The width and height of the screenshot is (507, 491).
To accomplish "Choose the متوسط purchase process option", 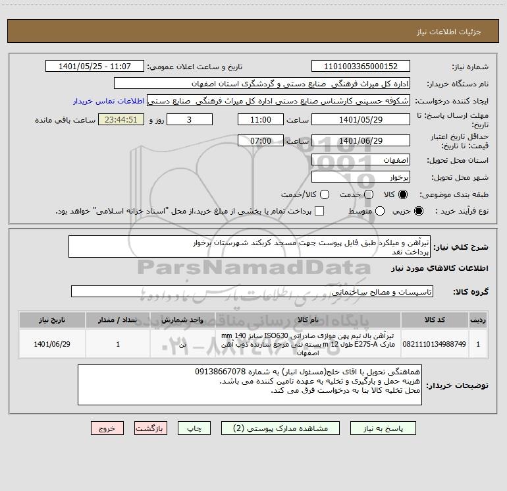I will click(x=380, y=211).
